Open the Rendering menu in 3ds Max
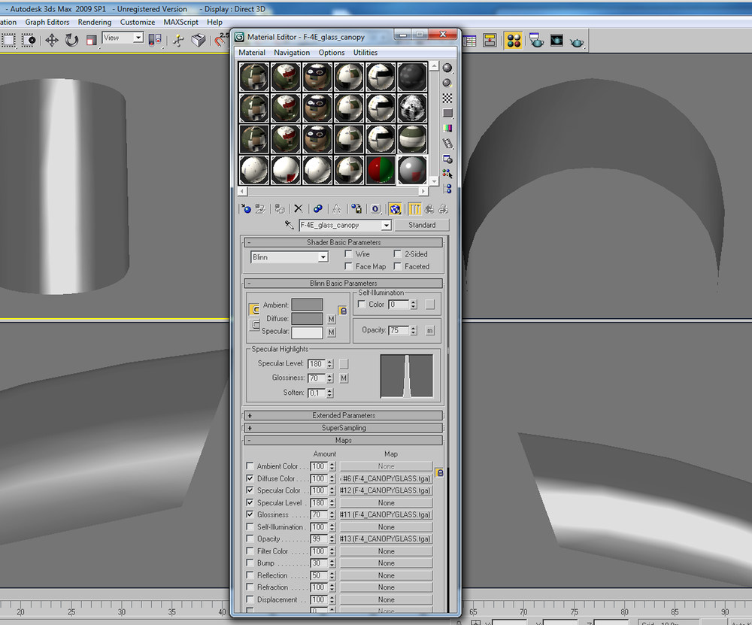The image size is (752, 625). click(x=95, y=22)
